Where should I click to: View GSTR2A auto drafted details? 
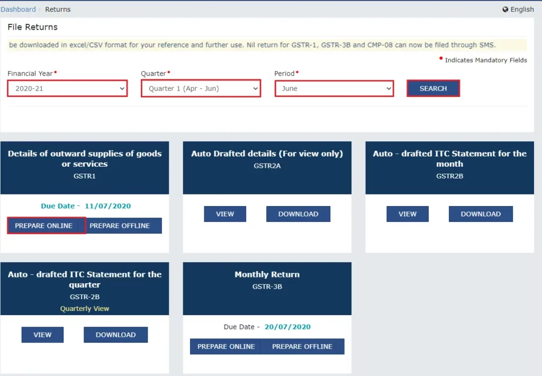coord(225,214)
